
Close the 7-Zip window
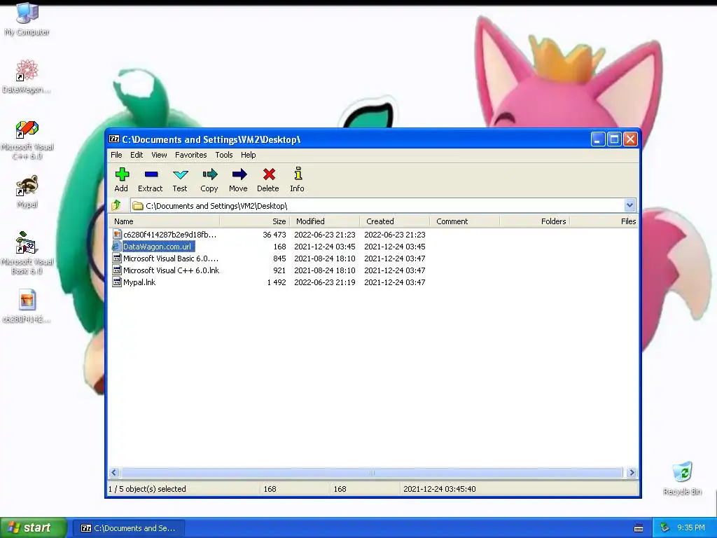coord(630,139)
